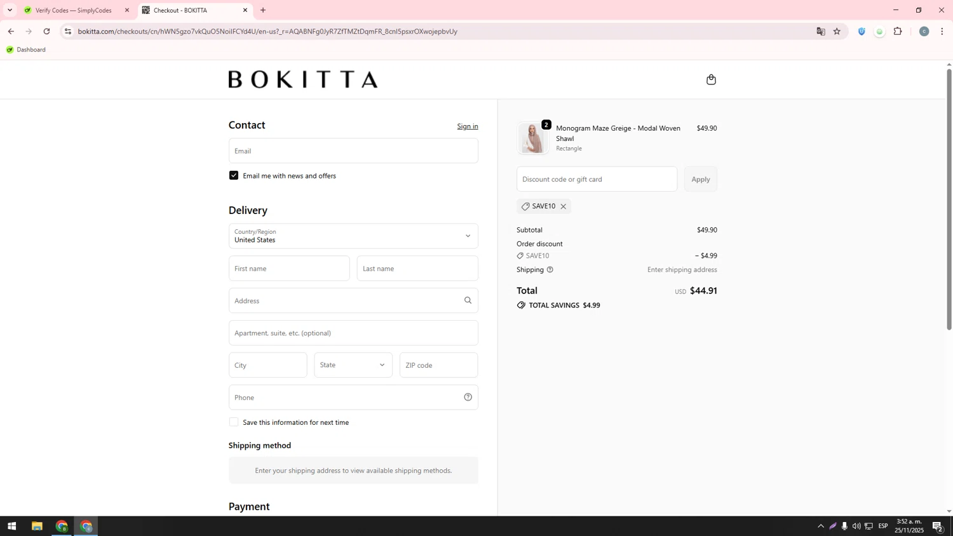Open the Windows Start menu
The height and width of the screenshot is (536, 953).
(11, 526)
